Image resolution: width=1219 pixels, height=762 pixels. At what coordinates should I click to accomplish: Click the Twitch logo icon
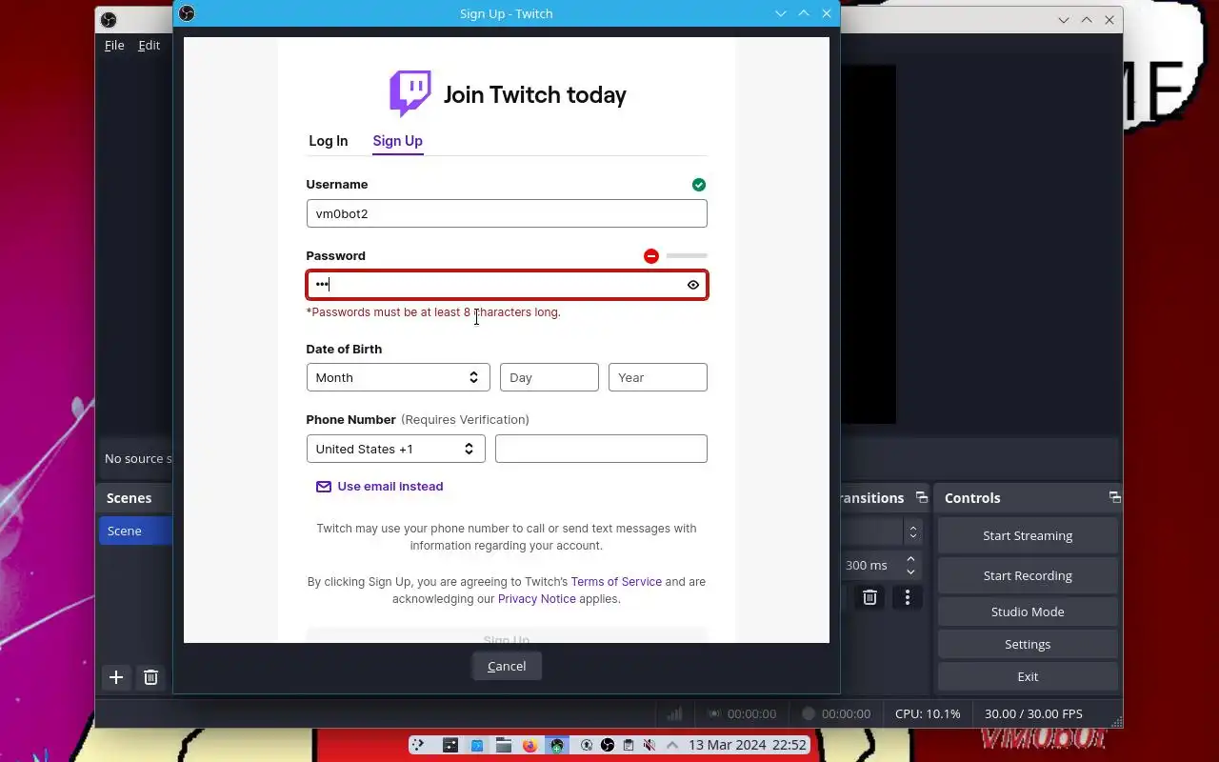pyautogui.click(x=410, y=93)
